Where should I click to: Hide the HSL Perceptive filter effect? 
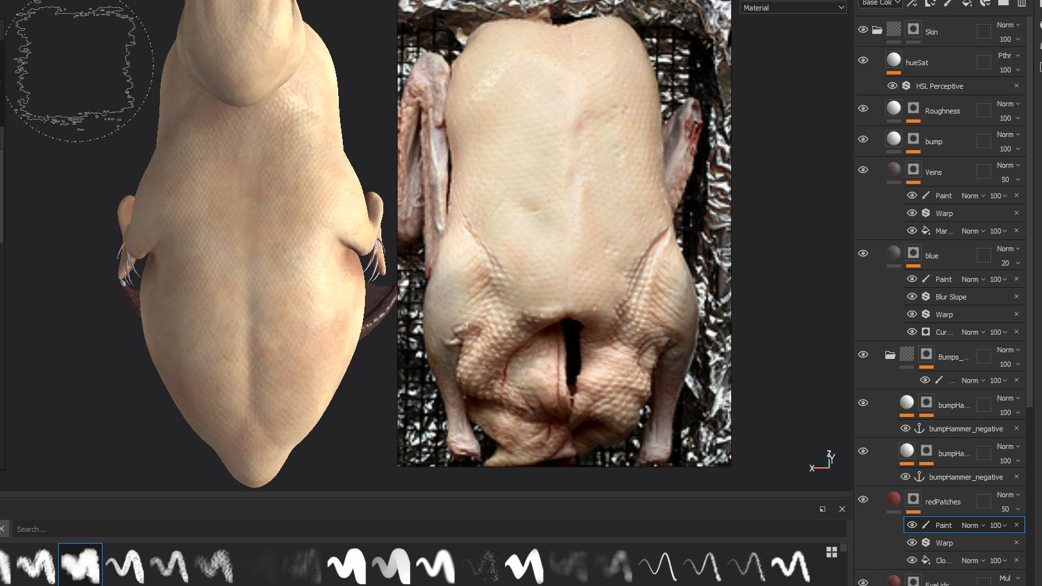892,85
